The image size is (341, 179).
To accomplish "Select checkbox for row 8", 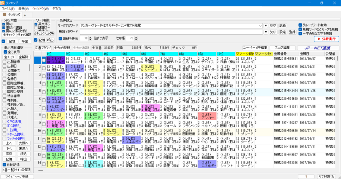I will (44, 116).
